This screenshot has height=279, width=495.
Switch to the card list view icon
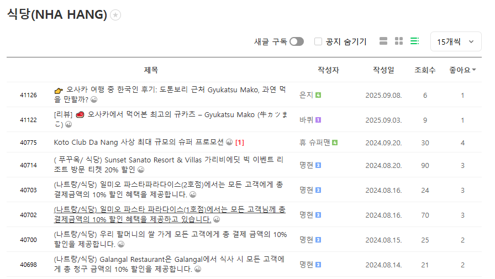click(x=383, y=41)
